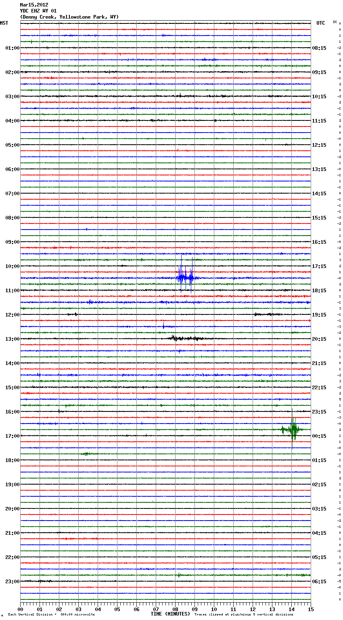Select the 01:00 MST row label

point(13,48)
